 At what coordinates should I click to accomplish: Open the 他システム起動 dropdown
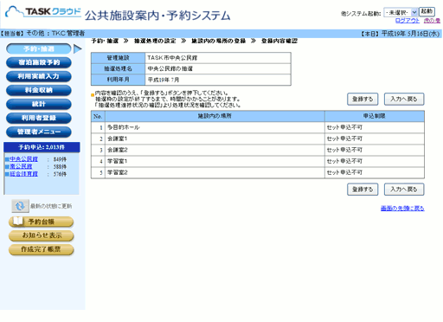click(401, 12)
